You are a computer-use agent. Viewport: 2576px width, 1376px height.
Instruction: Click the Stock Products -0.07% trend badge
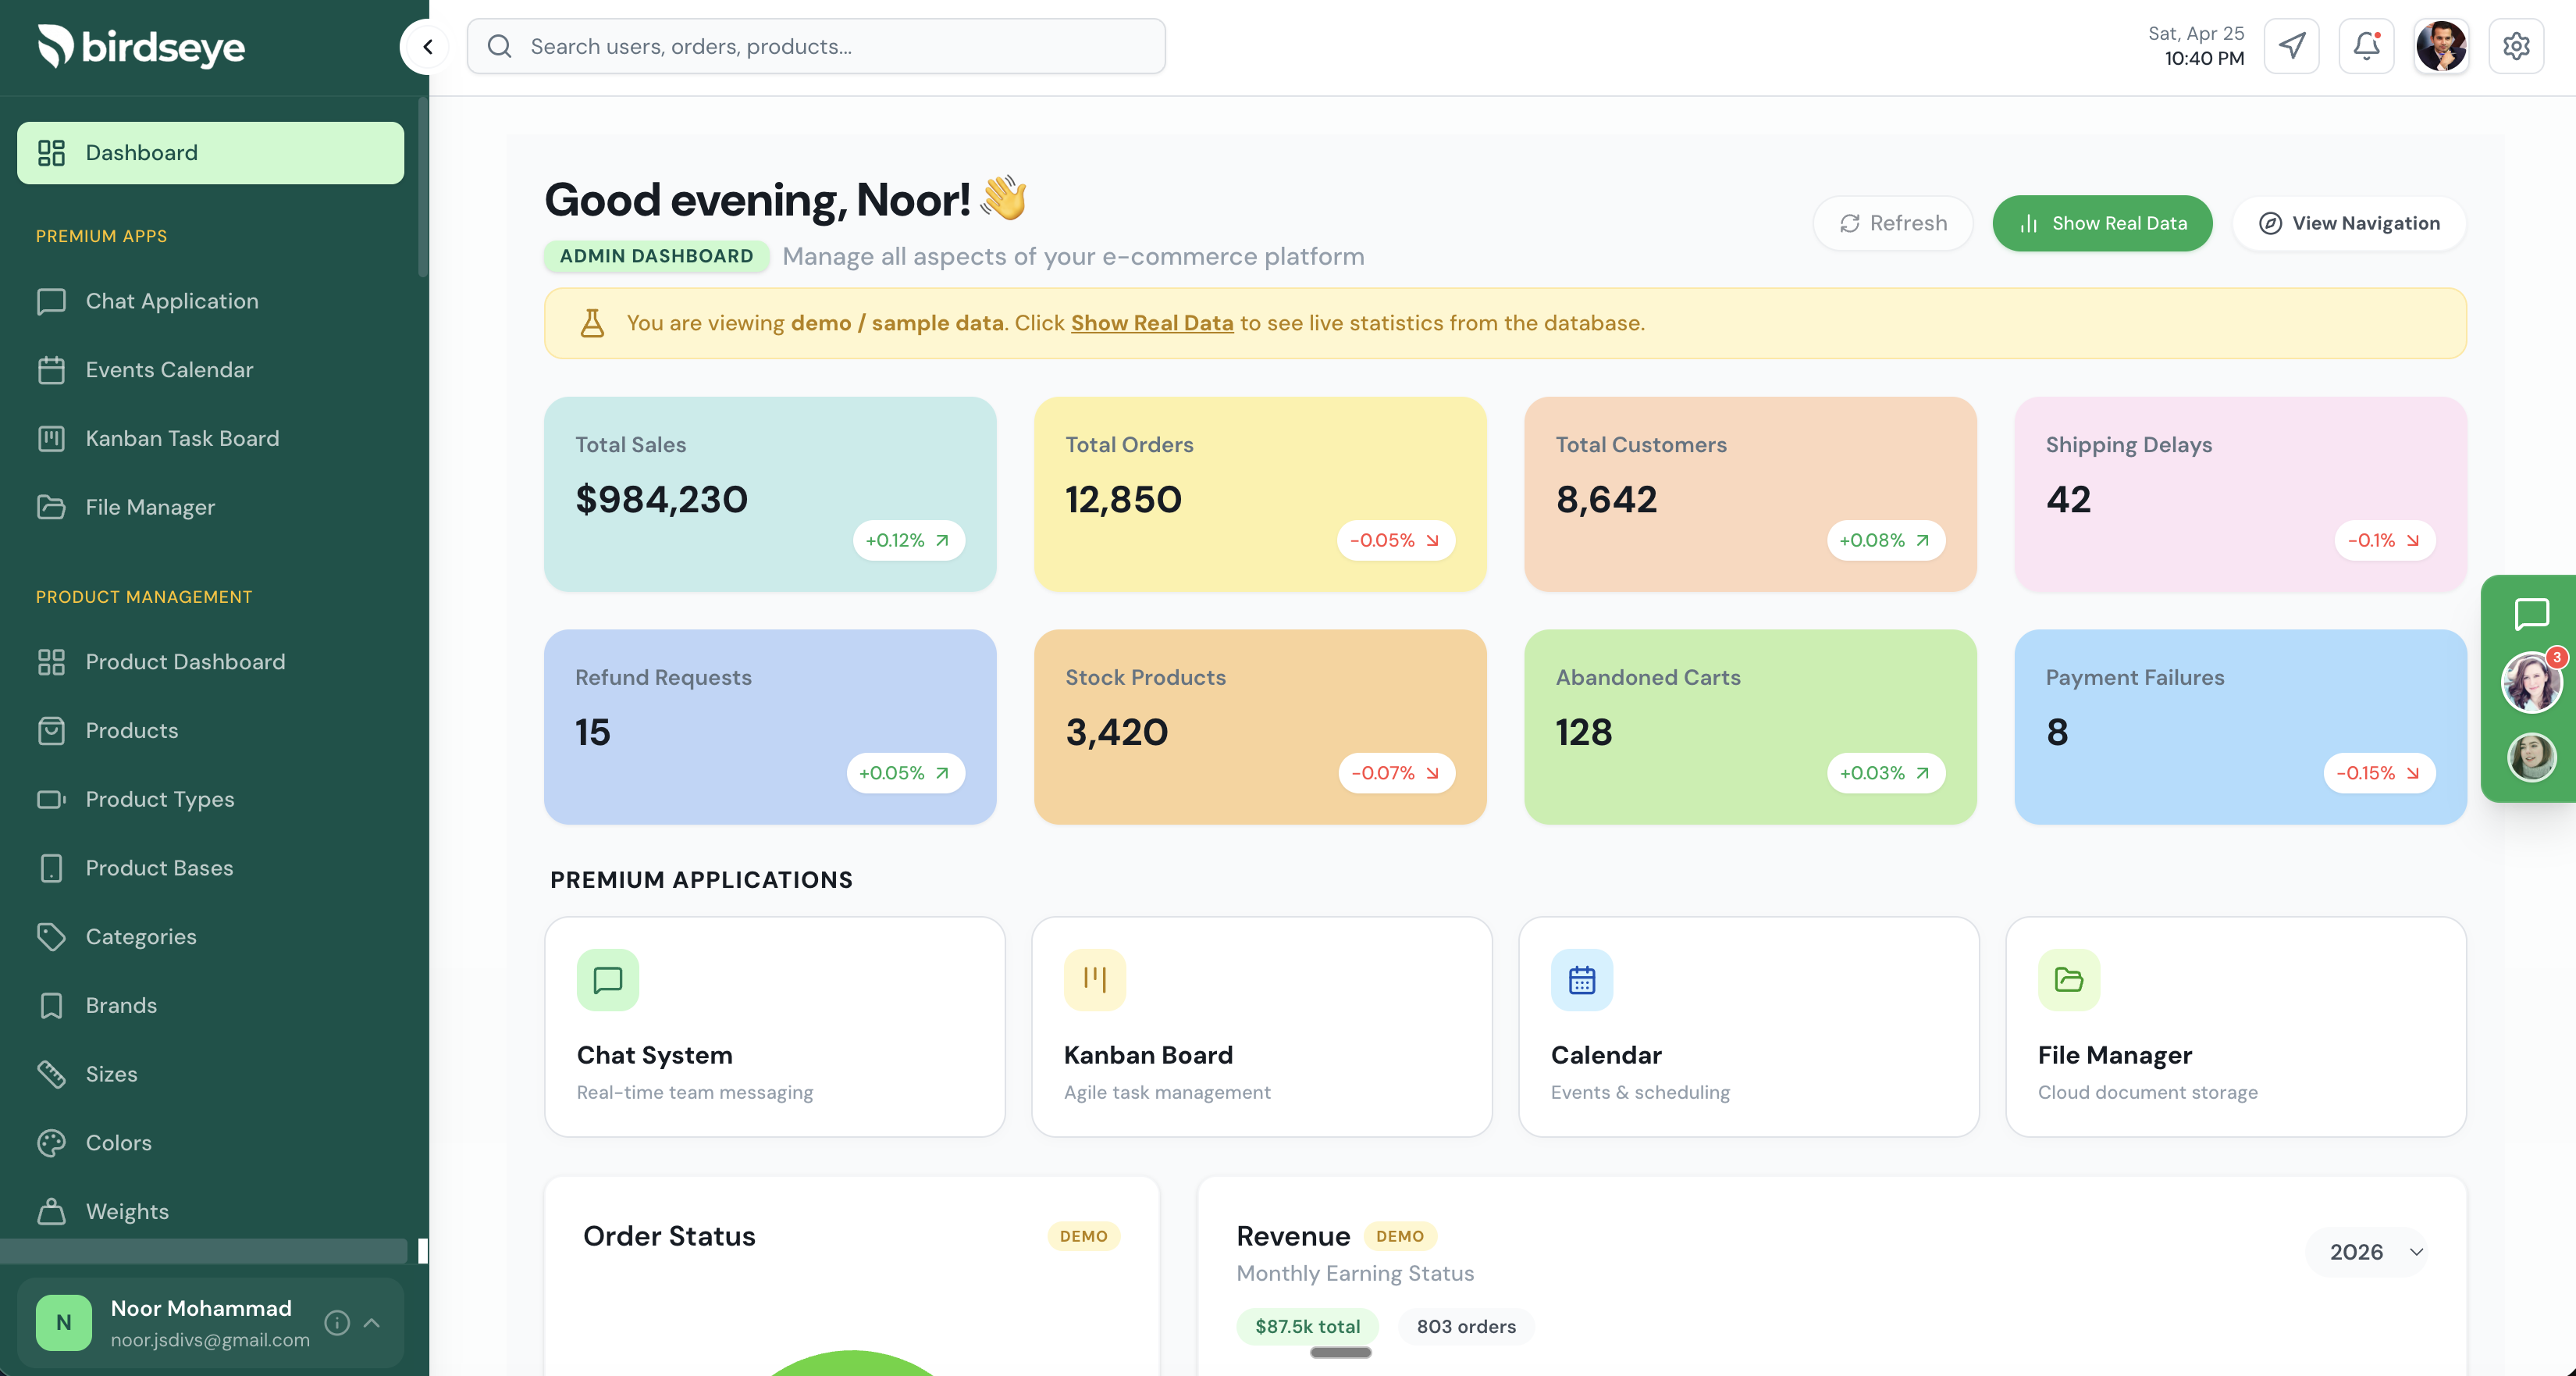point(1396,774)
